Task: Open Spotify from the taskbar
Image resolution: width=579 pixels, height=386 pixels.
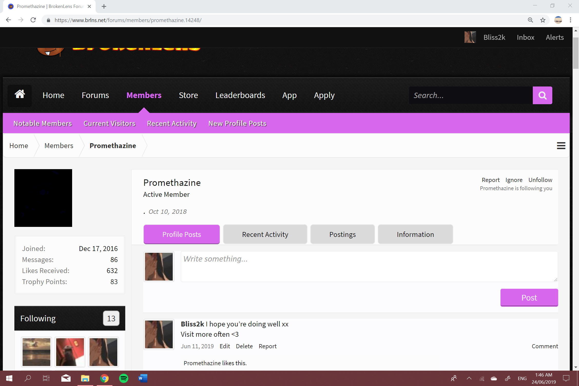Action: point(124,378)
